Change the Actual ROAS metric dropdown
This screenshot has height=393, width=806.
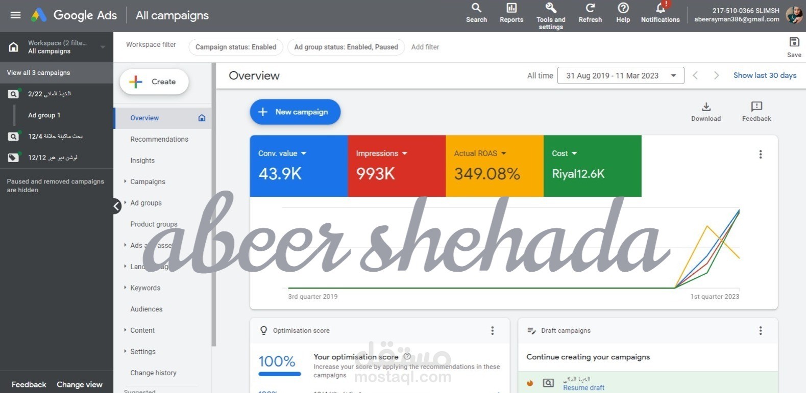pyautogui.click(x=480, y=153)
